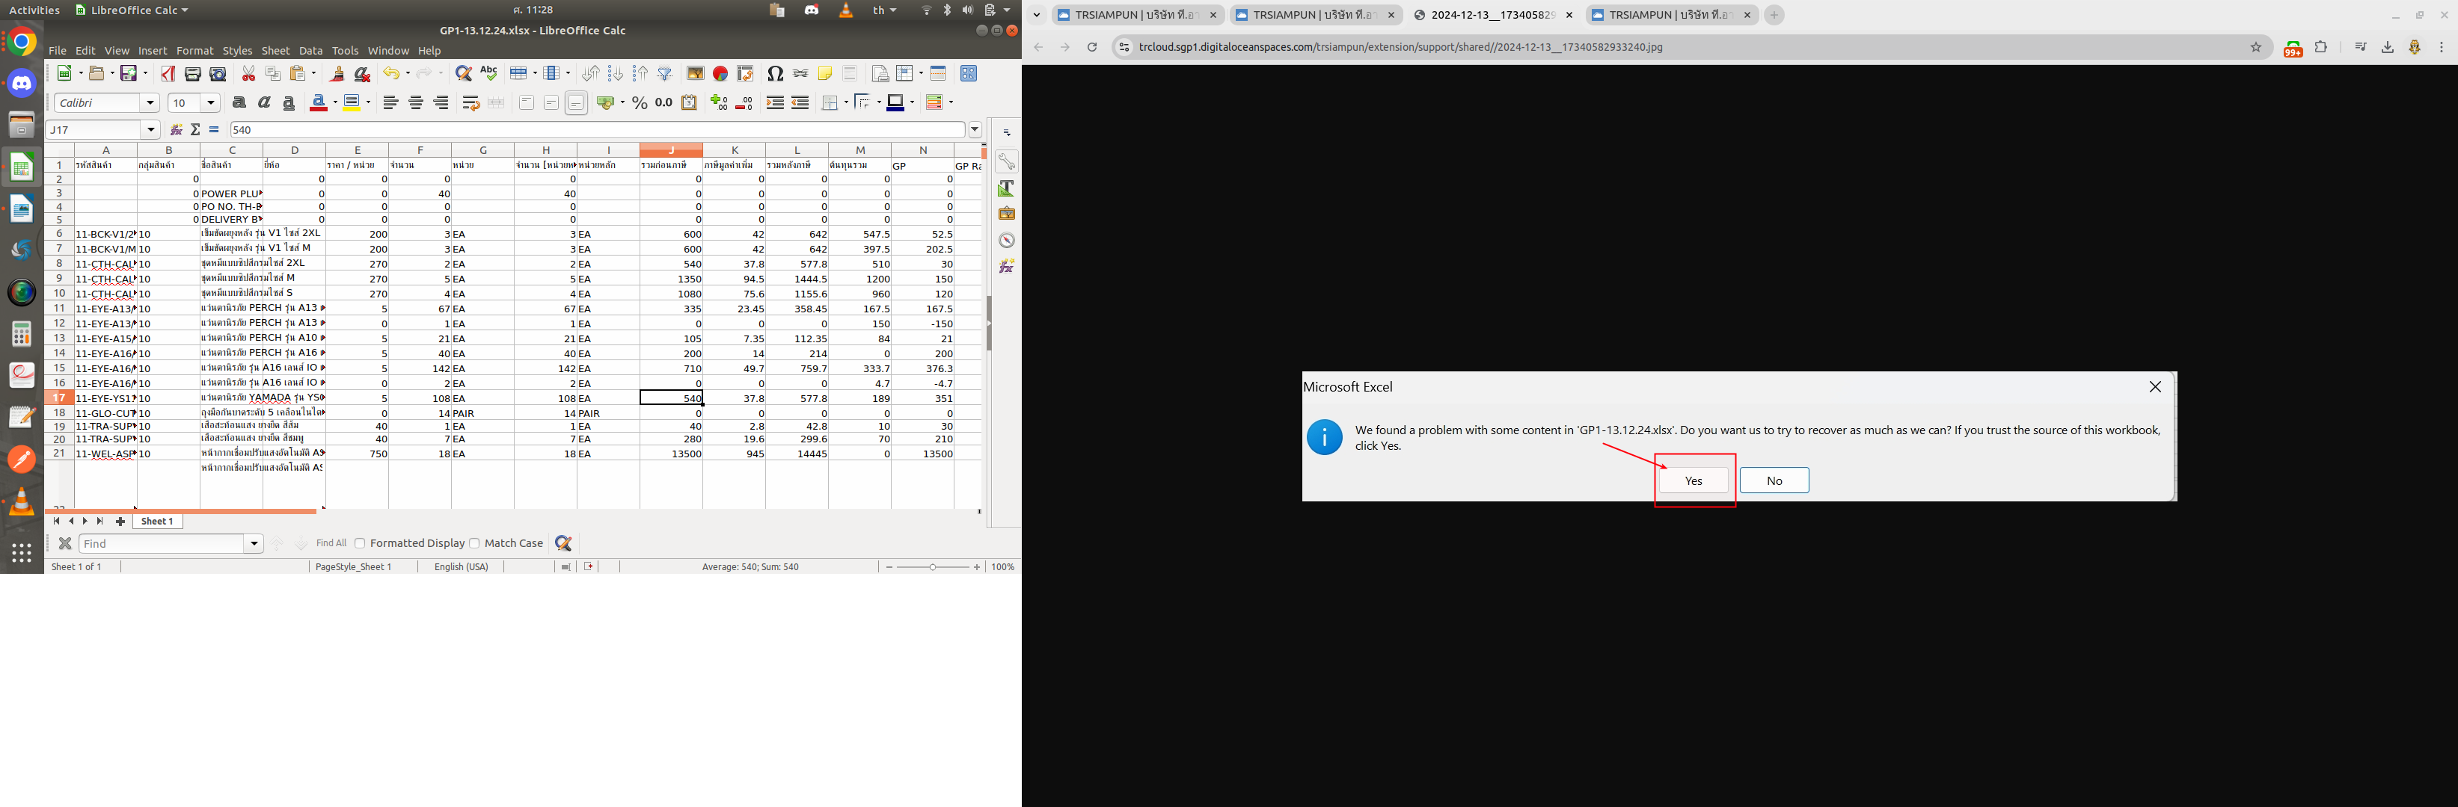Open the Function Wizard
Viewport: 2458px width, 807px height.
pos(177,129)
